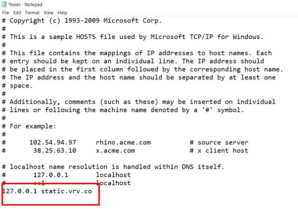Click on the Copyright Microsoft Corp. line
This screenshot has width=298, height=223.
point(82,20)
